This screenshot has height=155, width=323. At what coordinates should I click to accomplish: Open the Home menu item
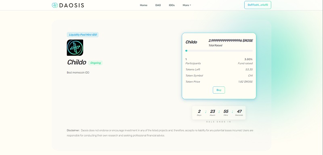pos(144,5)
